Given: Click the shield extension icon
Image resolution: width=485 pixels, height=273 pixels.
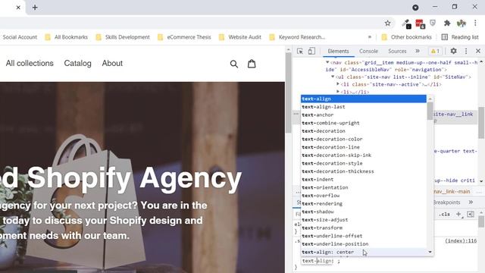Looking at the screenshot, I should pos(433,23).
